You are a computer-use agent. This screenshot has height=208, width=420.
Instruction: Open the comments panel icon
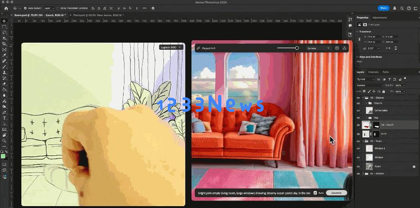point(350,26)
